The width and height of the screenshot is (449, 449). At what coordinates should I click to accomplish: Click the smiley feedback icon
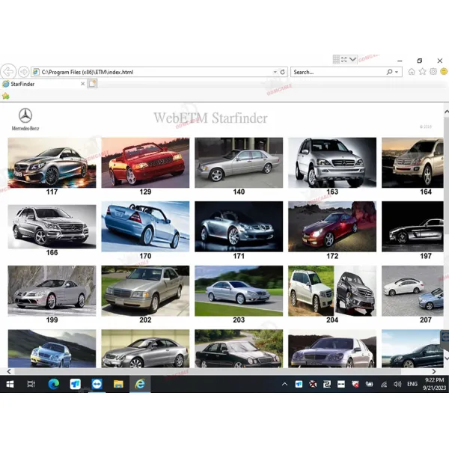click(x=444, y=72)
